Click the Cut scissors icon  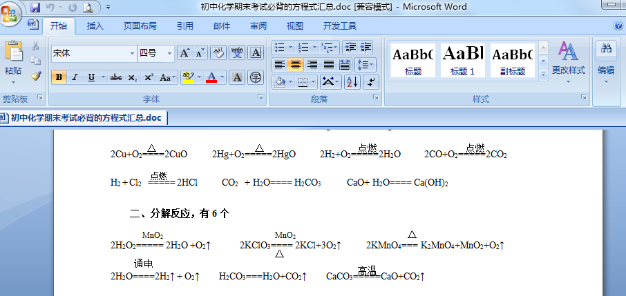point(36,46)
